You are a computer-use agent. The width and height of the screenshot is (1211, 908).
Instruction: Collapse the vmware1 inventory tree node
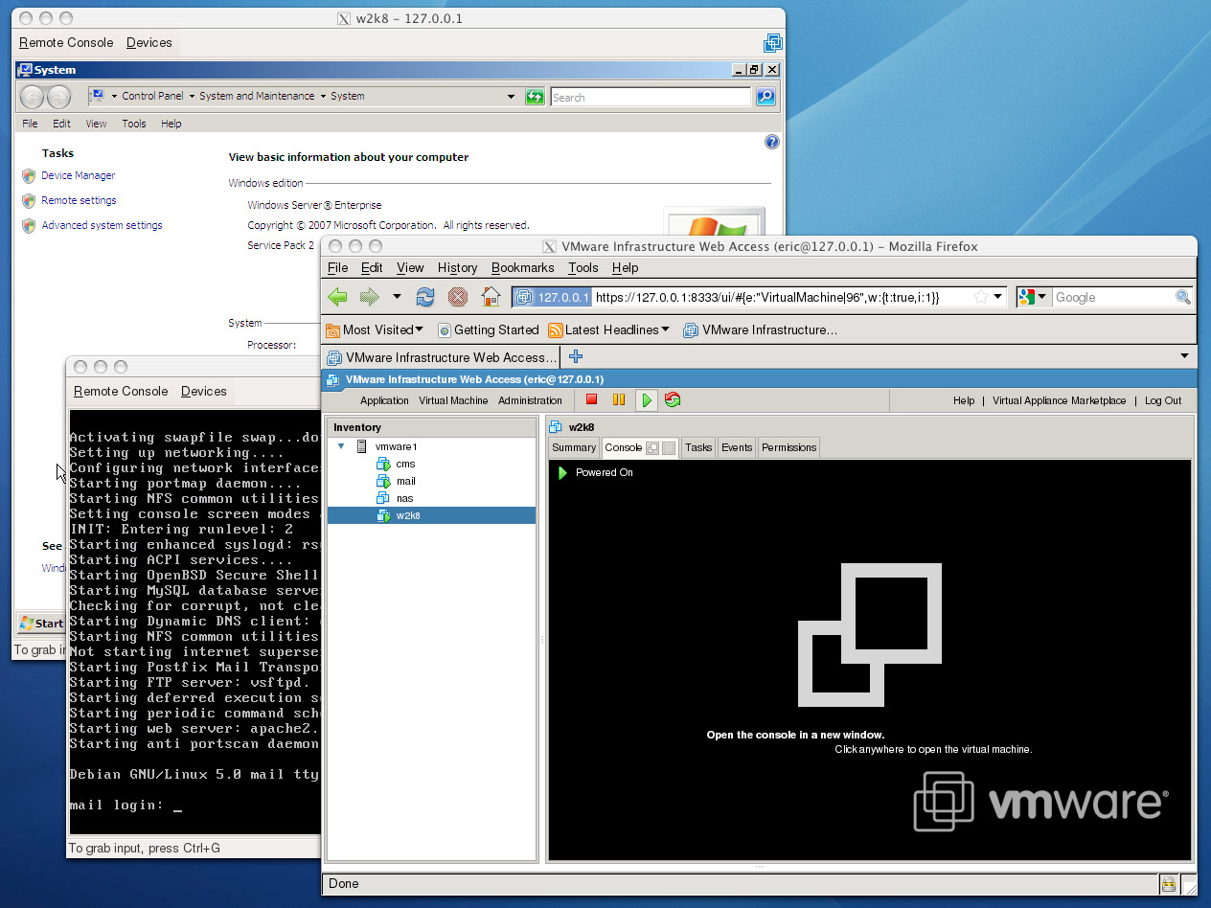coord(341,446)
